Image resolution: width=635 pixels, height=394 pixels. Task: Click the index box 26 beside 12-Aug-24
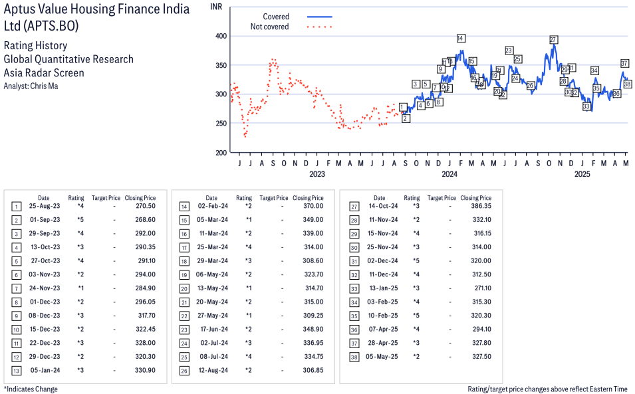[184, 371]
